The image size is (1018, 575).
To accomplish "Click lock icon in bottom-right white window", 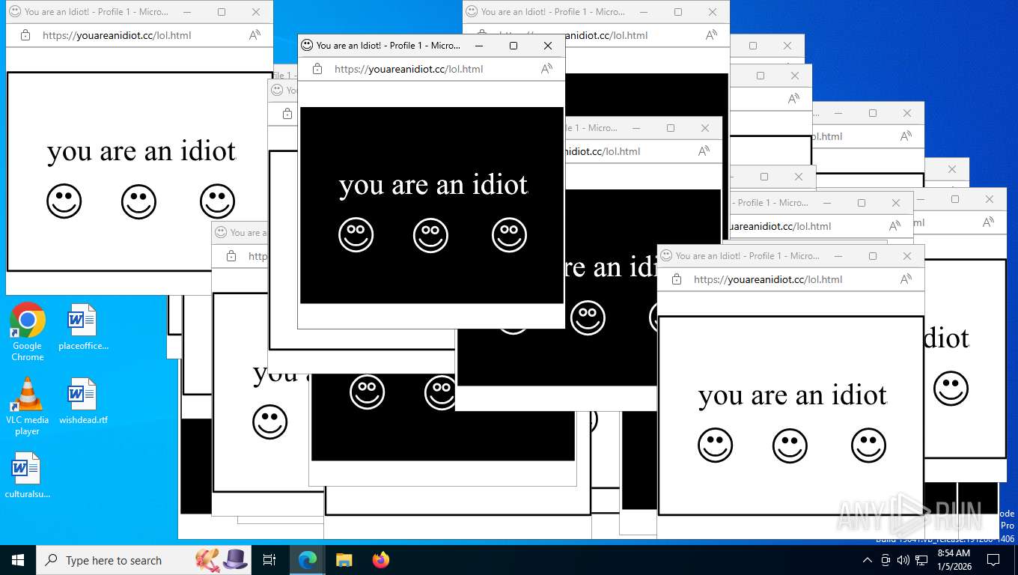I will [x=677, y=279].
